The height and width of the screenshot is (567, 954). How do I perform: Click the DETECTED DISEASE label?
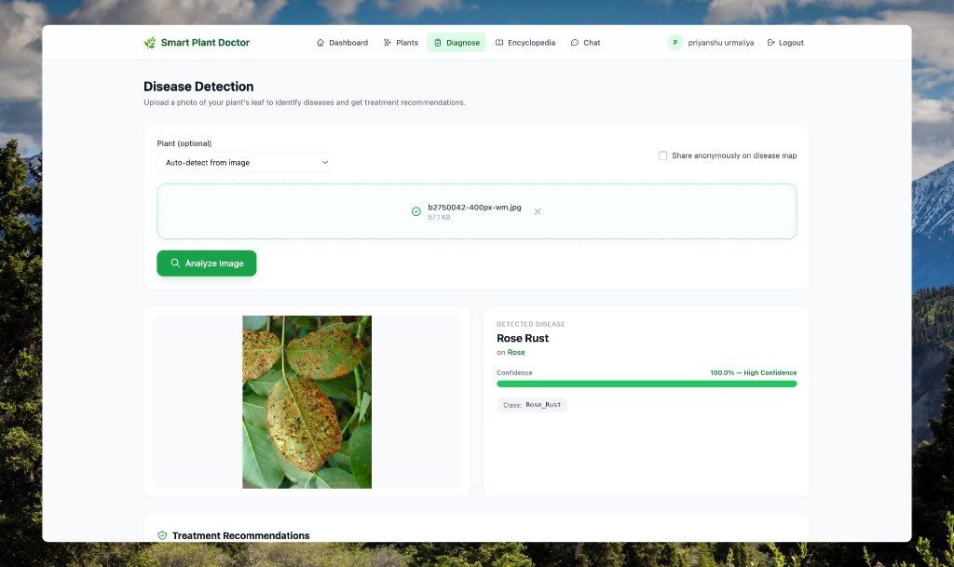tap(530, 324)
